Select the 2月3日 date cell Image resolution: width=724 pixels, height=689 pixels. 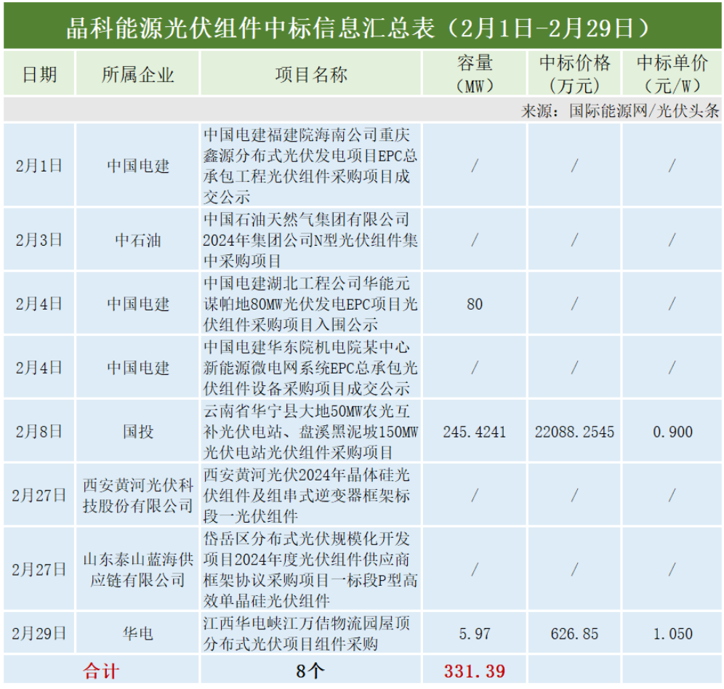click(x=39, y=239)
